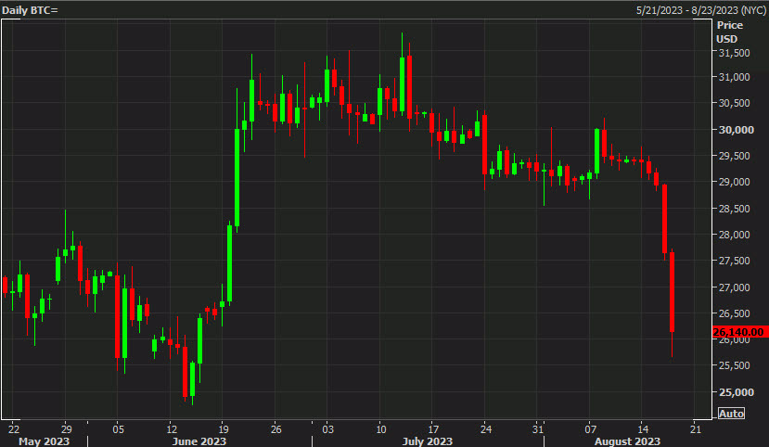769x447 pixels.
Task: Click the 27,000 price axis label
Action: pos(734,287)
